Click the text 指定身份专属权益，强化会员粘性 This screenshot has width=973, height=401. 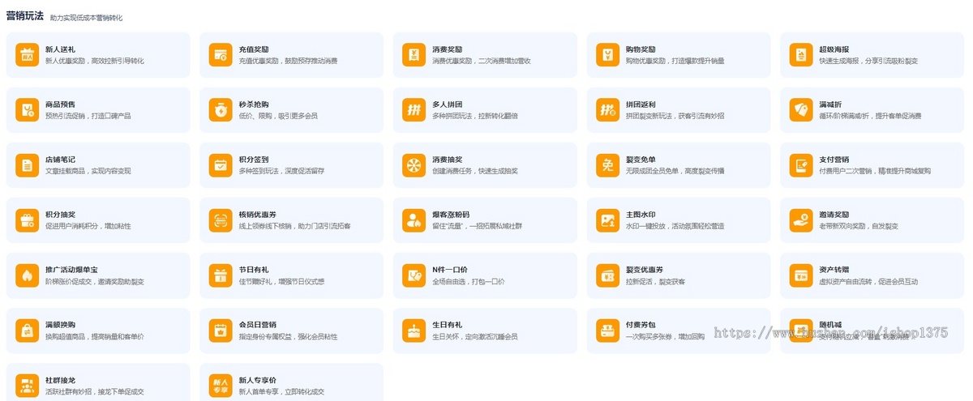click(x=288, y=336)
